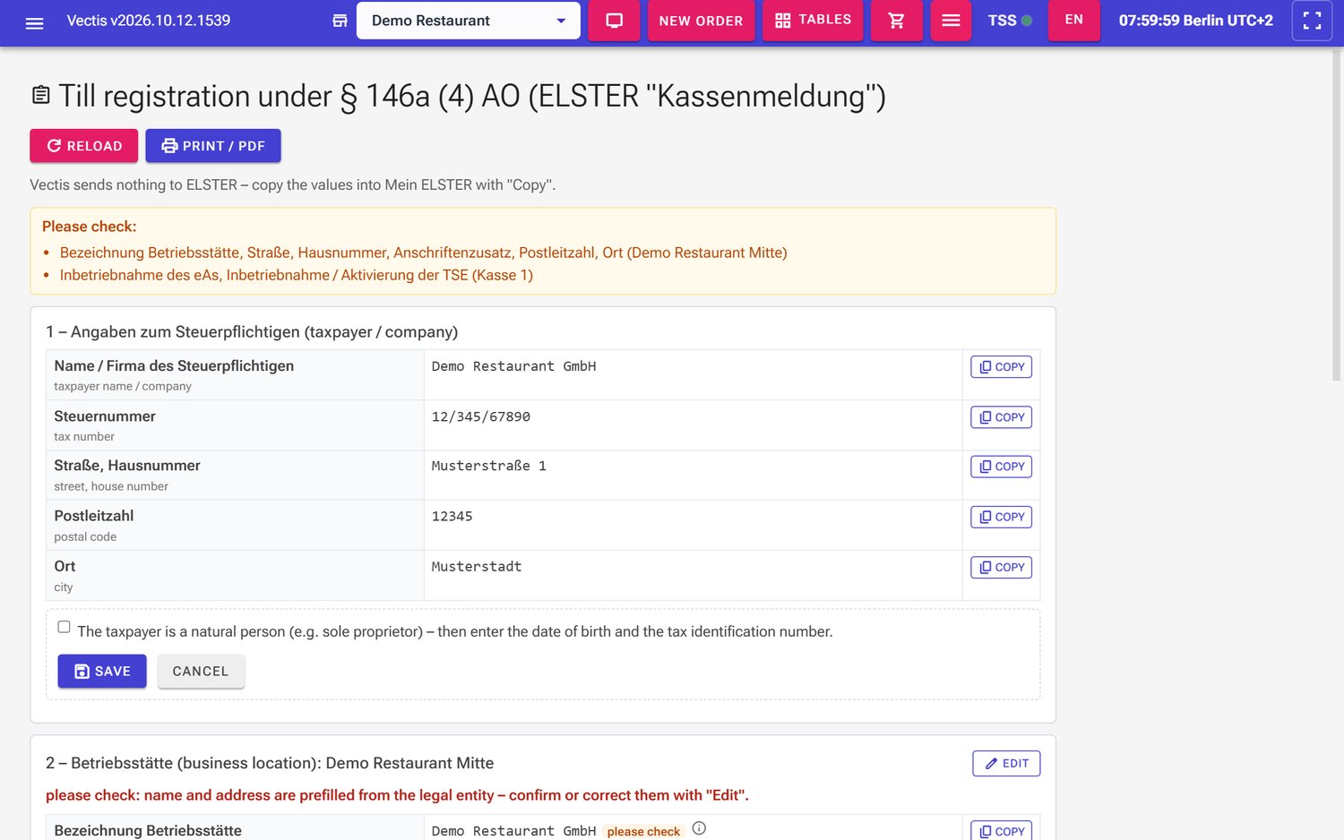
Task: Switch language with EN button
Action: 1073,20
